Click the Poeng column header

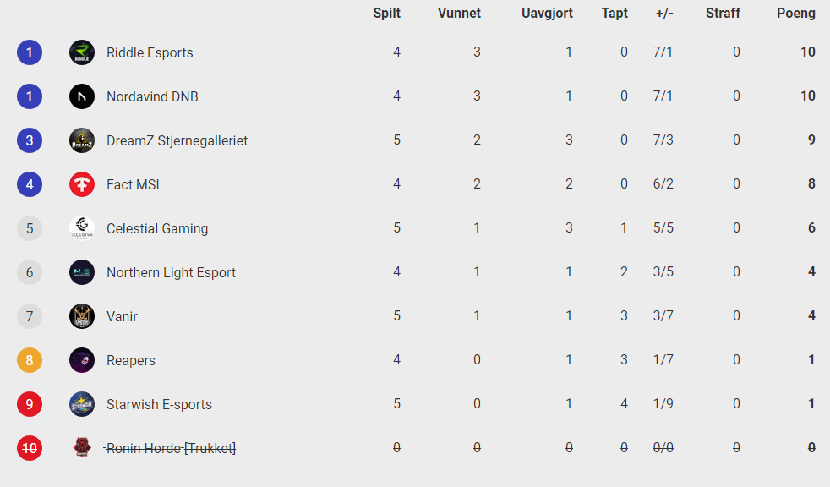point(795,14)
